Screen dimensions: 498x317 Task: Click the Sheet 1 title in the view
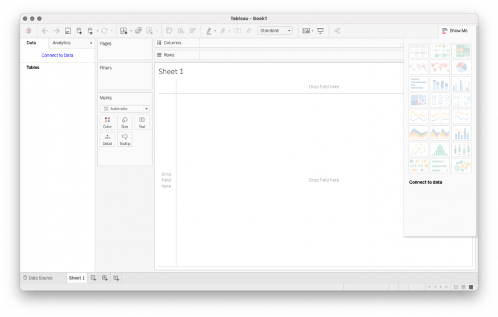click(x=171, y=72)
